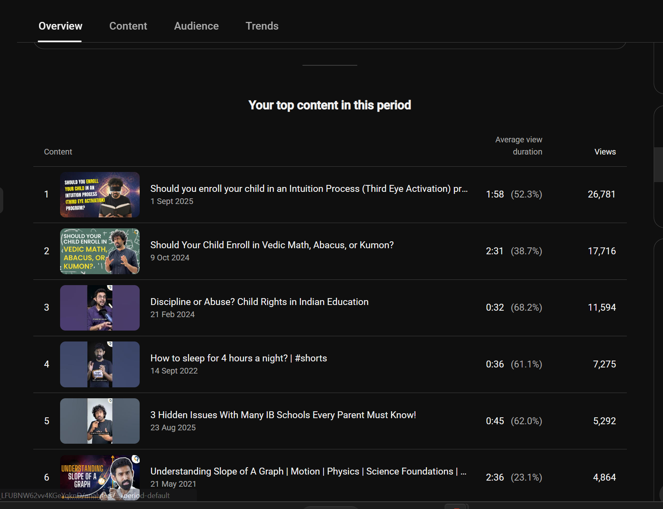This screenshot has width=663, height=509.
Task: Click the '21 Feb 2024' publish date
Action: click(173, 314)
